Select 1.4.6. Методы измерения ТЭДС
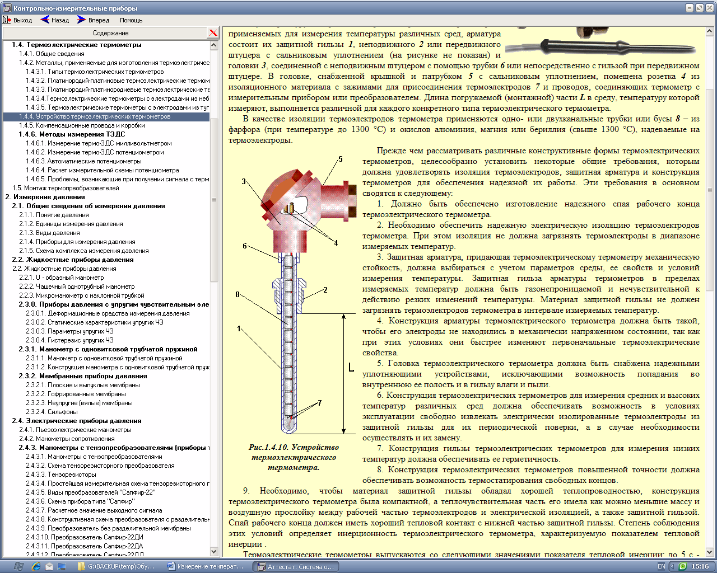 coord(72,134)
